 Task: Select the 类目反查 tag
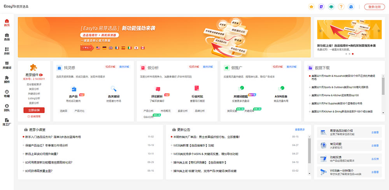pyautogui.click(x=232, y=111)
